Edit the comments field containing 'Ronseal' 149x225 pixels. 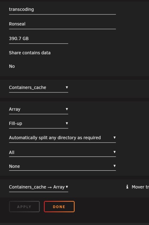coord(62,24)
